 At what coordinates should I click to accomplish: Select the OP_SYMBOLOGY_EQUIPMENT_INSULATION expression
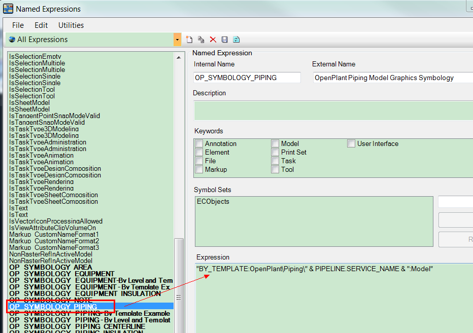(x=85, y=294)
